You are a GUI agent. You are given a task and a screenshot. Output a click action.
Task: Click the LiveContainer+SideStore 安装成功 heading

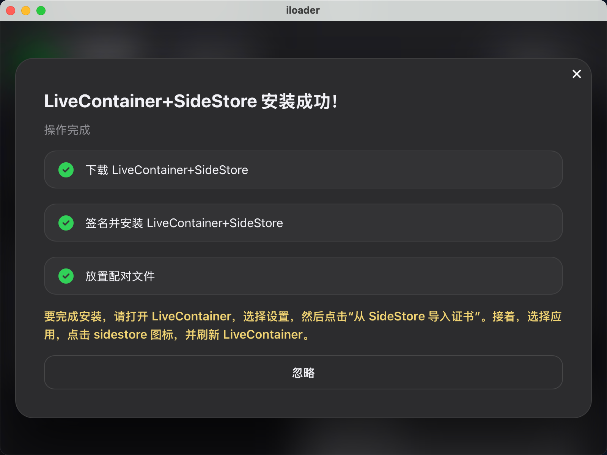191,101
